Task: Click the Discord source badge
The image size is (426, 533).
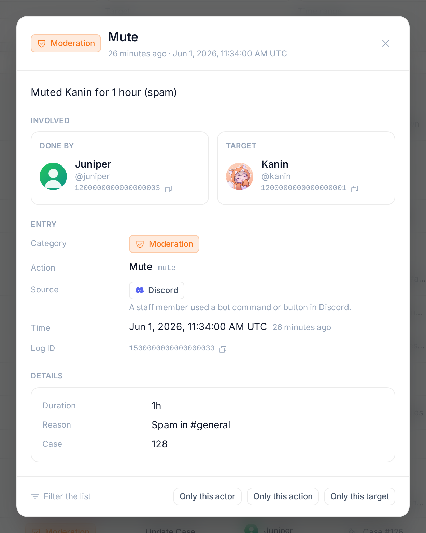Action: 157,290
